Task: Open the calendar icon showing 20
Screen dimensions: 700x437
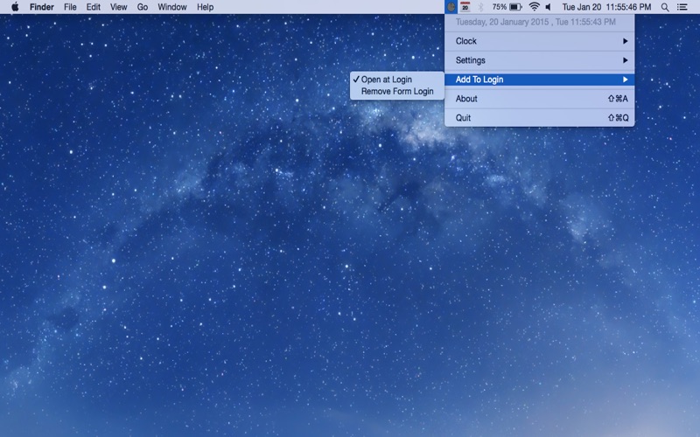Action: [x=465, y=7]
